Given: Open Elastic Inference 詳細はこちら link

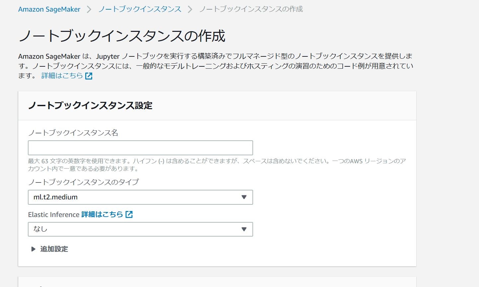Looking at the screenshot, I should [102, 214].
